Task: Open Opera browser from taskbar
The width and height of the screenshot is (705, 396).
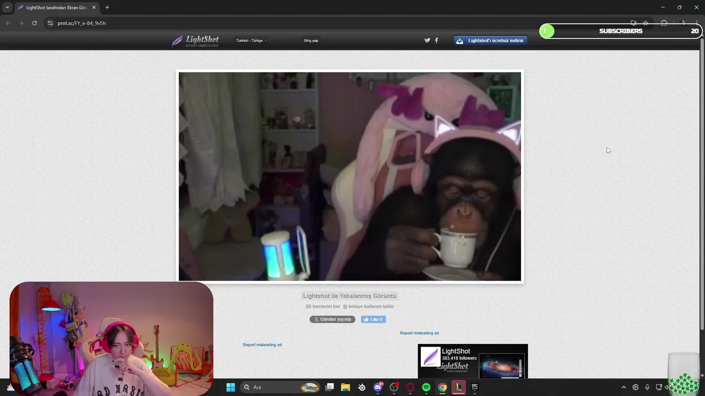Action: 410,387
